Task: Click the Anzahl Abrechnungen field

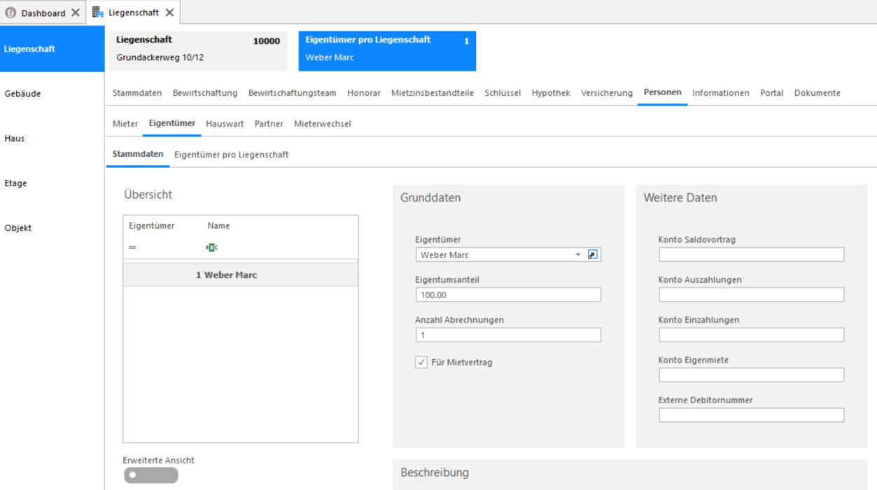Action: coord(508,335)
